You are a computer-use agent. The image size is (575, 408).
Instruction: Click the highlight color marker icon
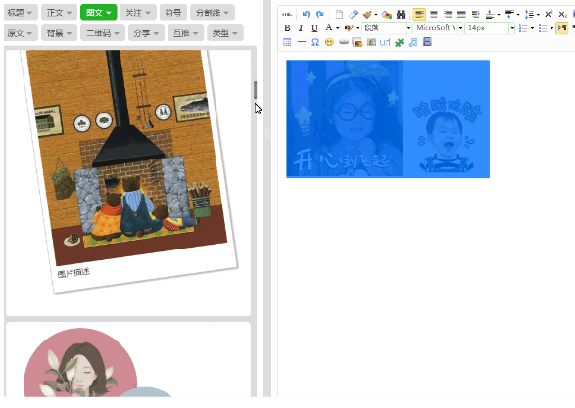click(349, 28)
